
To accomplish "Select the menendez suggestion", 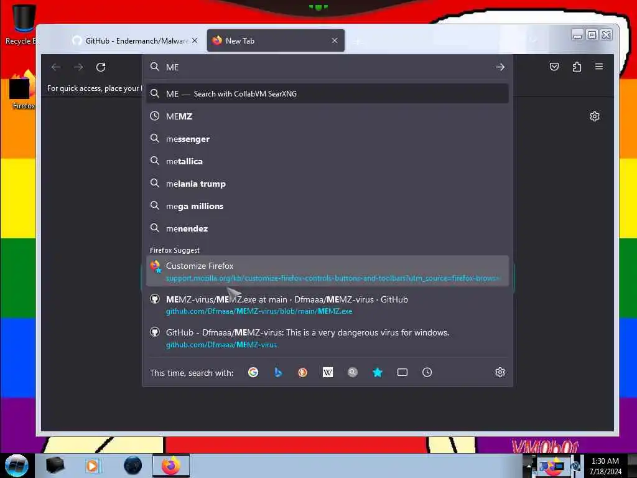I will [327, 228].
